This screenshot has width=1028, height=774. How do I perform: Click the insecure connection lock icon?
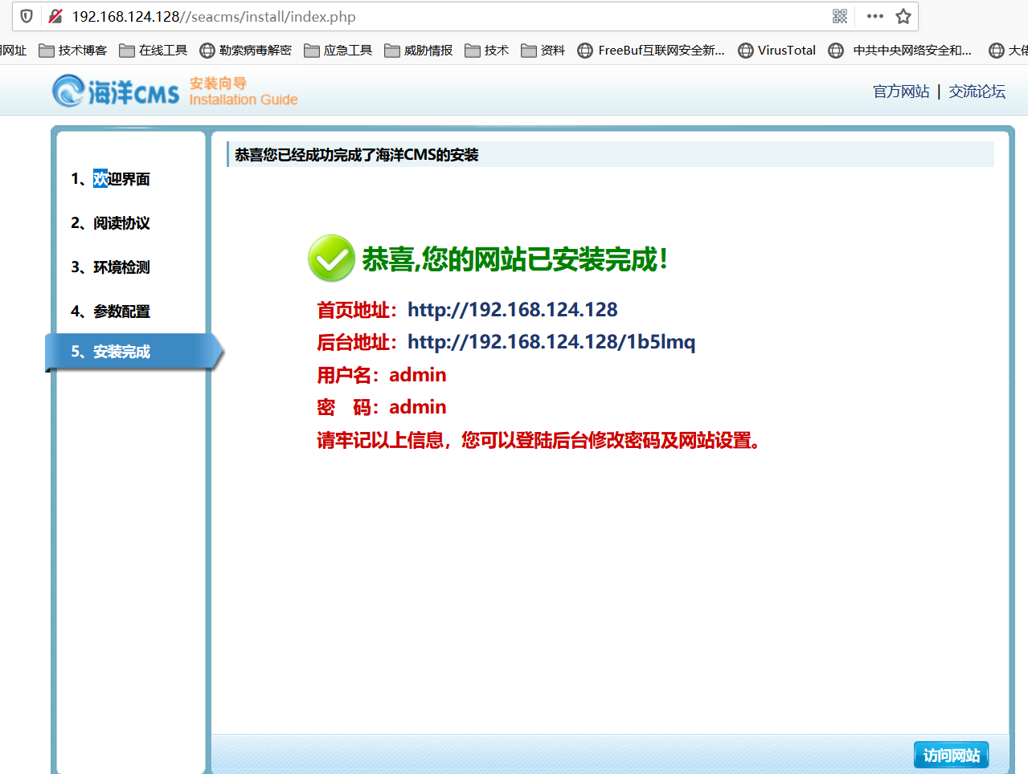pyautogui.click(x=55, y=16)
